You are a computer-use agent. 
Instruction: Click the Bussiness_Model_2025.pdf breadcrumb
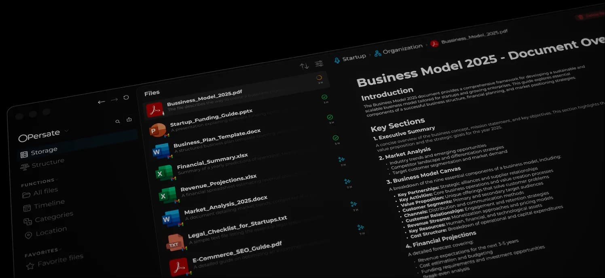click(x=469, y=38)
